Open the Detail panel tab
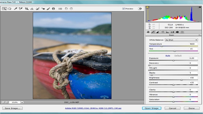 158,32
